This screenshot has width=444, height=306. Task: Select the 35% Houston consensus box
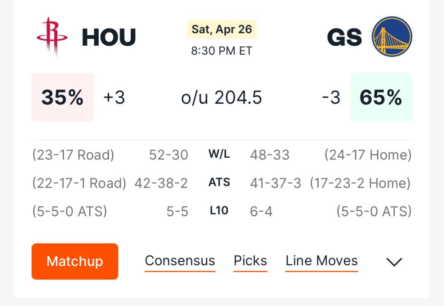pos(62,97)
